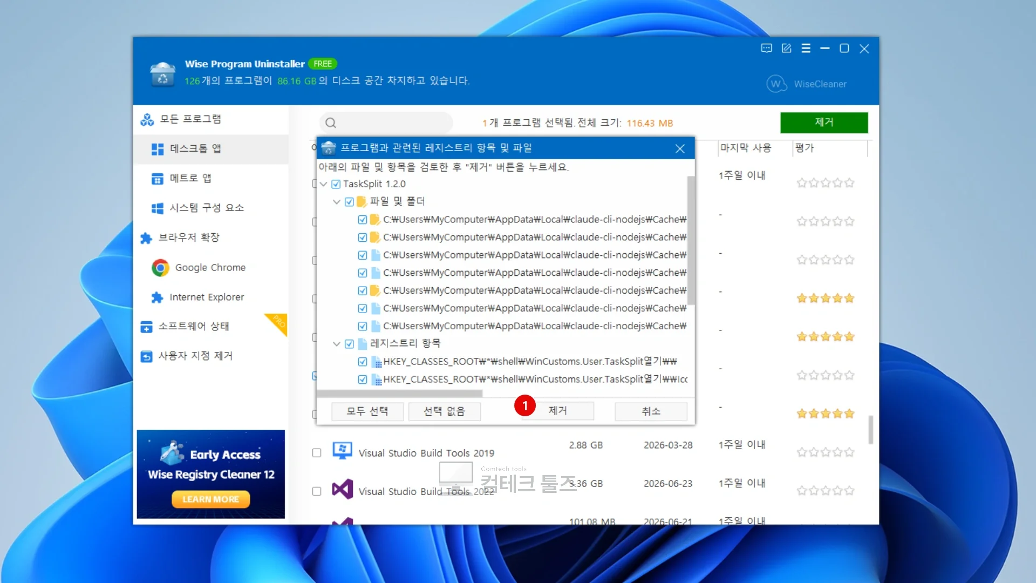Click LEARN MORE on Registry Cleaner ad

click(210, 499)
